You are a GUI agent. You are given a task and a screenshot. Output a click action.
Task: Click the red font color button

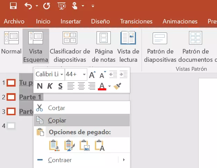click(102, 86)
